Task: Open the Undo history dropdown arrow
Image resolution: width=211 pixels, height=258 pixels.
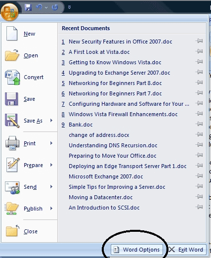Action: tap(46, 7)
